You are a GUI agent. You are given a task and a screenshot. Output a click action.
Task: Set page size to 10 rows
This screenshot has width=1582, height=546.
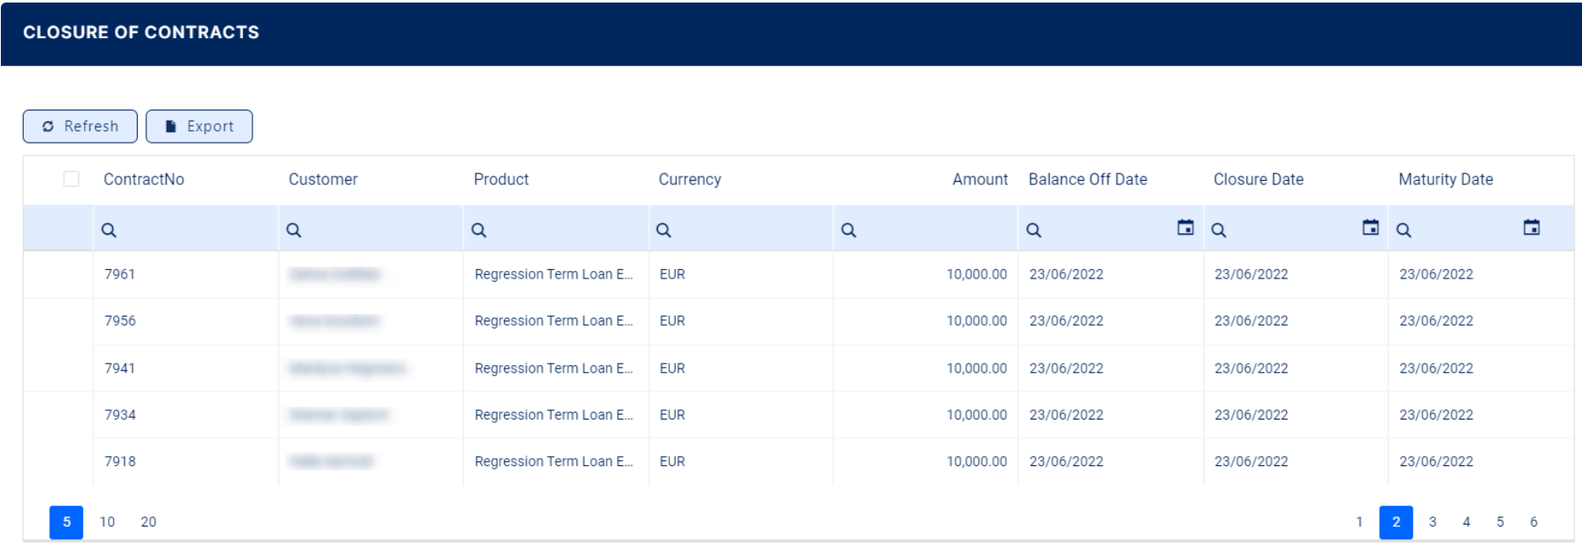107,522
